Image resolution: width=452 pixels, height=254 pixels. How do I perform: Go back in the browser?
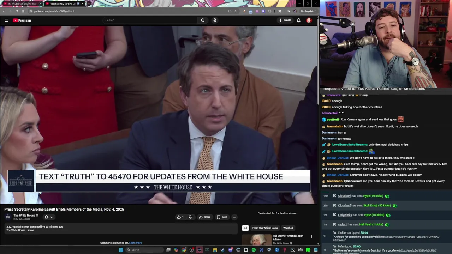4,11
